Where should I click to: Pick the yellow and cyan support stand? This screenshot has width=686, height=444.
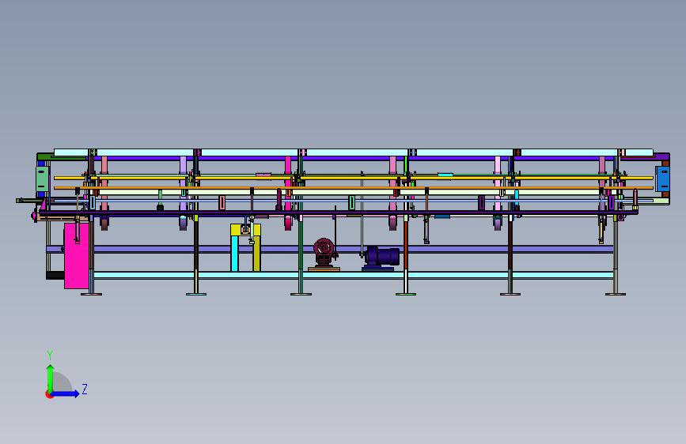pos(245,247)
